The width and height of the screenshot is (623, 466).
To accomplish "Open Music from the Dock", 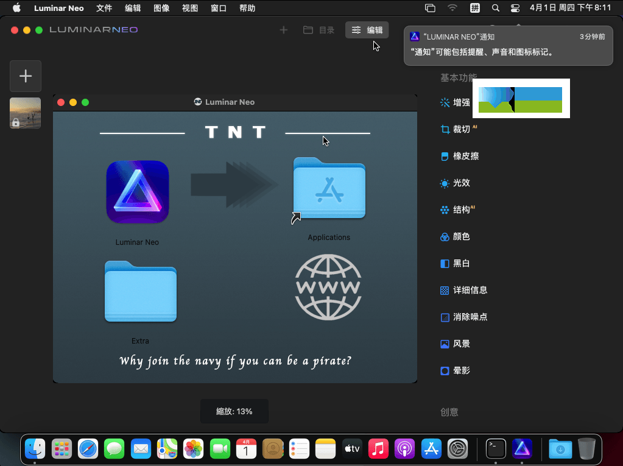I will coord(378,449).
